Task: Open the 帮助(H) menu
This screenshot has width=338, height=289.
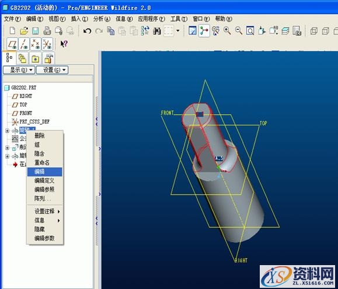Action: 224,19
